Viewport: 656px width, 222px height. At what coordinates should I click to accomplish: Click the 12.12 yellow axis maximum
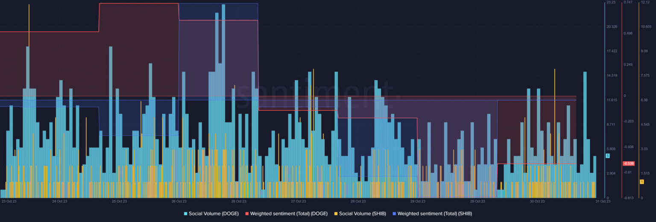[x=645, y=3]
